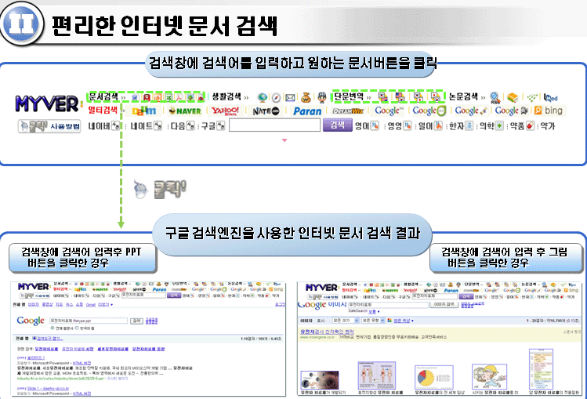
Task: Click the picture image search icon in 문서검색
Action: point(190,98)
